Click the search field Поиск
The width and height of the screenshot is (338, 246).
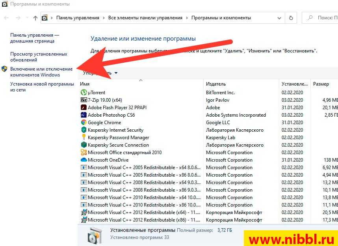tap(320, 18)
